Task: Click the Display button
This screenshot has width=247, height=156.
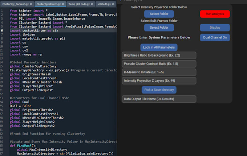Action: [215, 28]
